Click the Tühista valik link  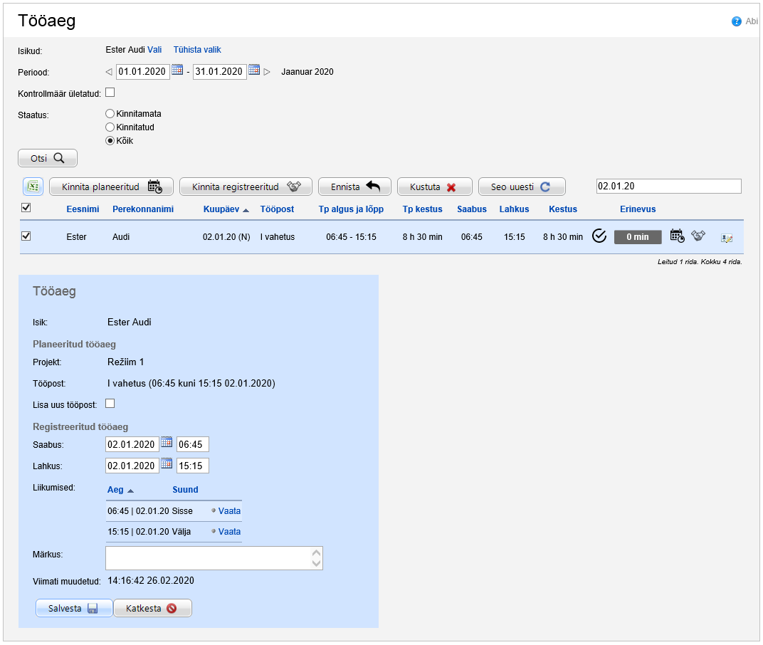point(197,50)
